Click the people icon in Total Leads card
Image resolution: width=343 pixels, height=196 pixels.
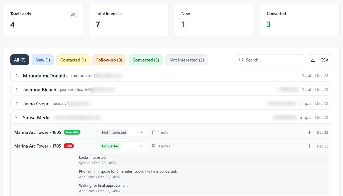tap(73, 15)
